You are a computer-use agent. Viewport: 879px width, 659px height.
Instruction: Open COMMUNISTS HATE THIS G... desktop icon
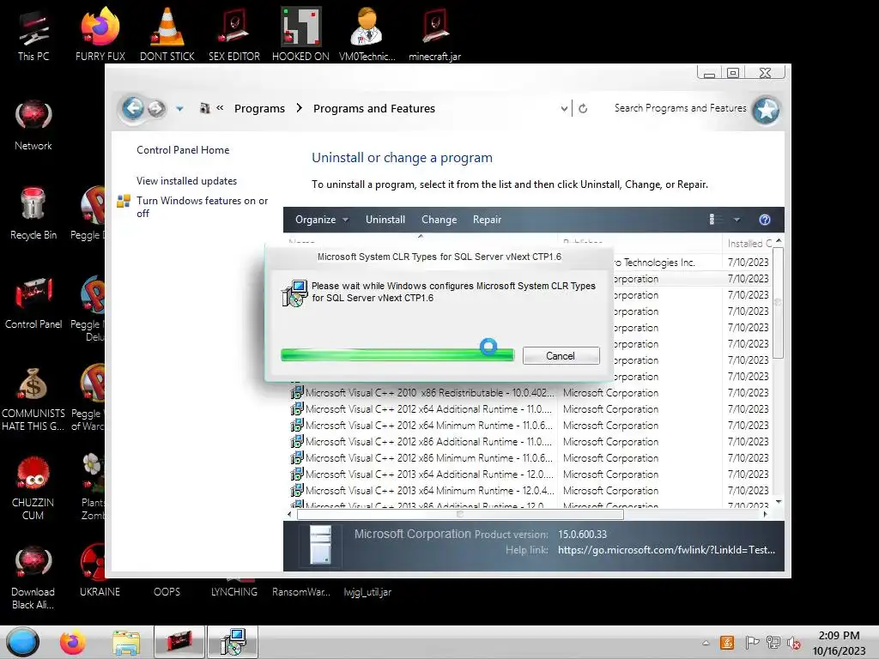[x=33, y=399]
